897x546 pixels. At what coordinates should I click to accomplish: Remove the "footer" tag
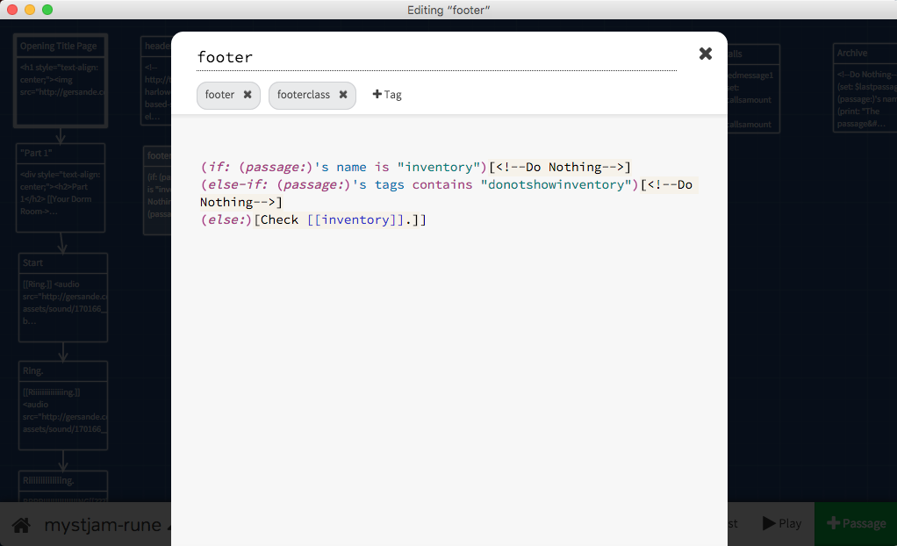click(248, 95)
